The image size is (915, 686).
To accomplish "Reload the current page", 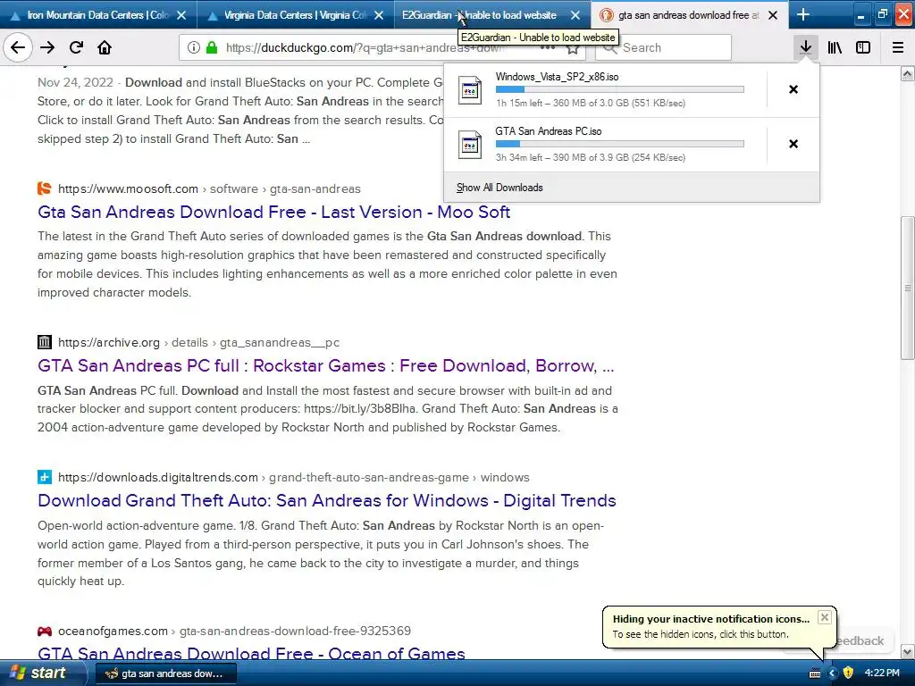I will pos(76,48).
